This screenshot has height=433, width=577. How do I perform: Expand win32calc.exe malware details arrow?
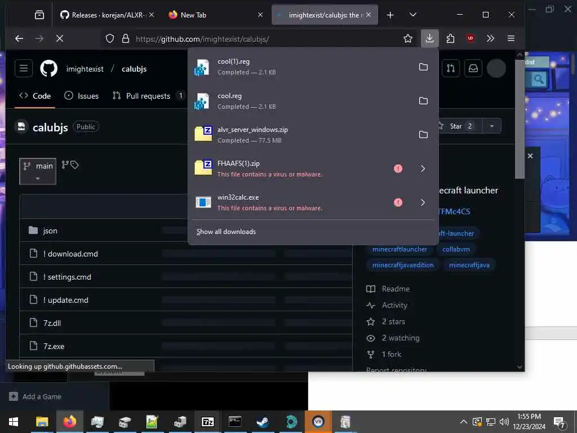[423, 202]
